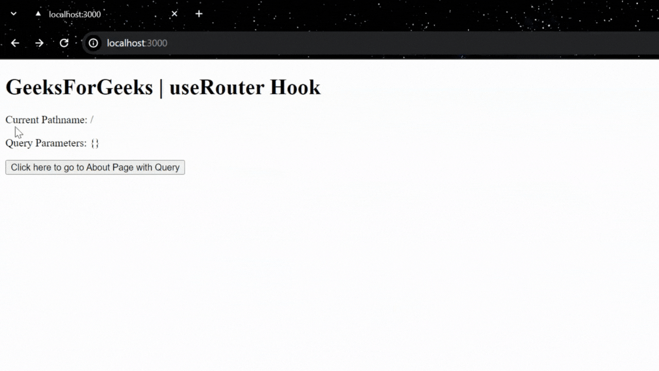659x371 pixels.
Task: Click the Query Parameters: {} text
Action: [x=52, y=143]
